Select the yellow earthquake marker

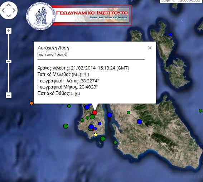click(x=96, y=135)
